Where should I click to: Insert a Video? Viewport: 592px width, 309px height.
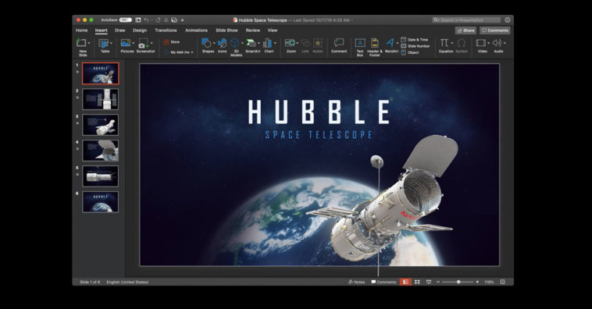pos(482,46)
